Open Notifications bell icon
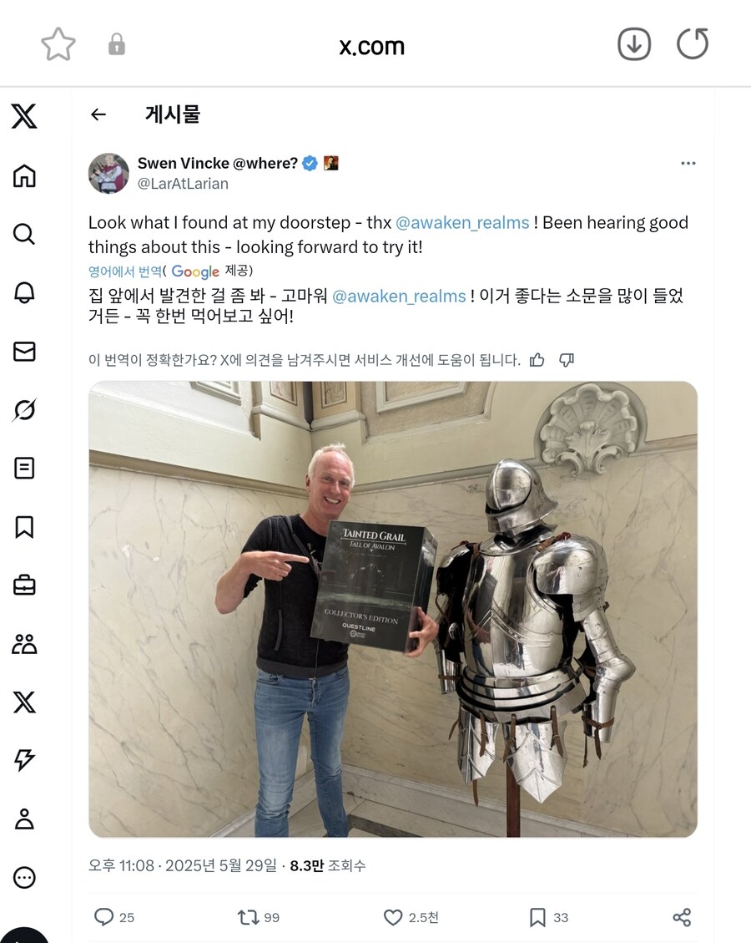The image size is (751, 943). click(x=24, y=292)
